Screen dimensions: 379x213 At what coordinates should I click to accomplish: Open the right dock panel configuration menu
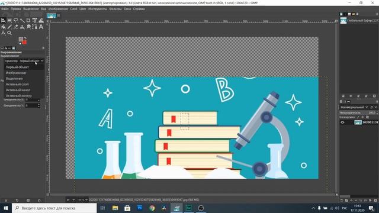(x=377, y=14)
